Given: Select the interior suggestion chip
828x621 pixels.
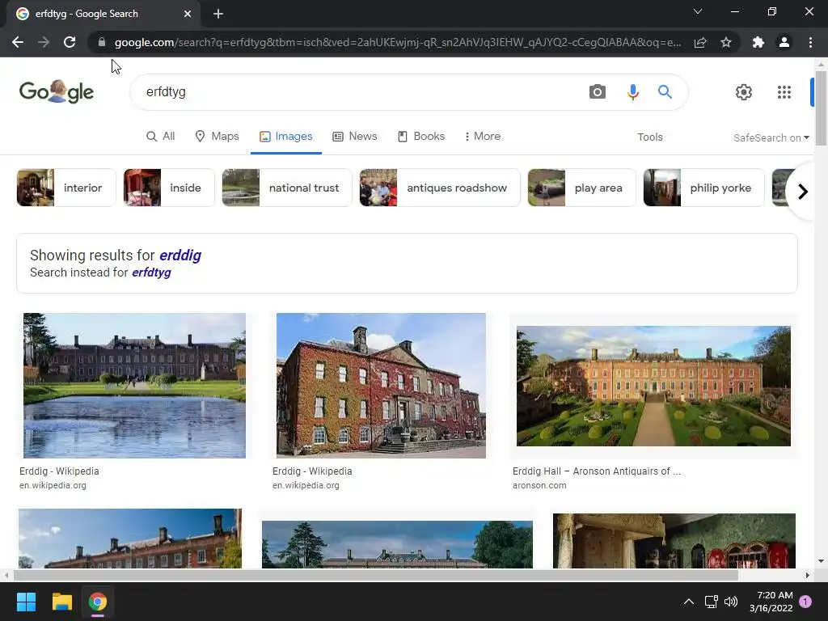Looking at the screenshot, I should point(66,188).
